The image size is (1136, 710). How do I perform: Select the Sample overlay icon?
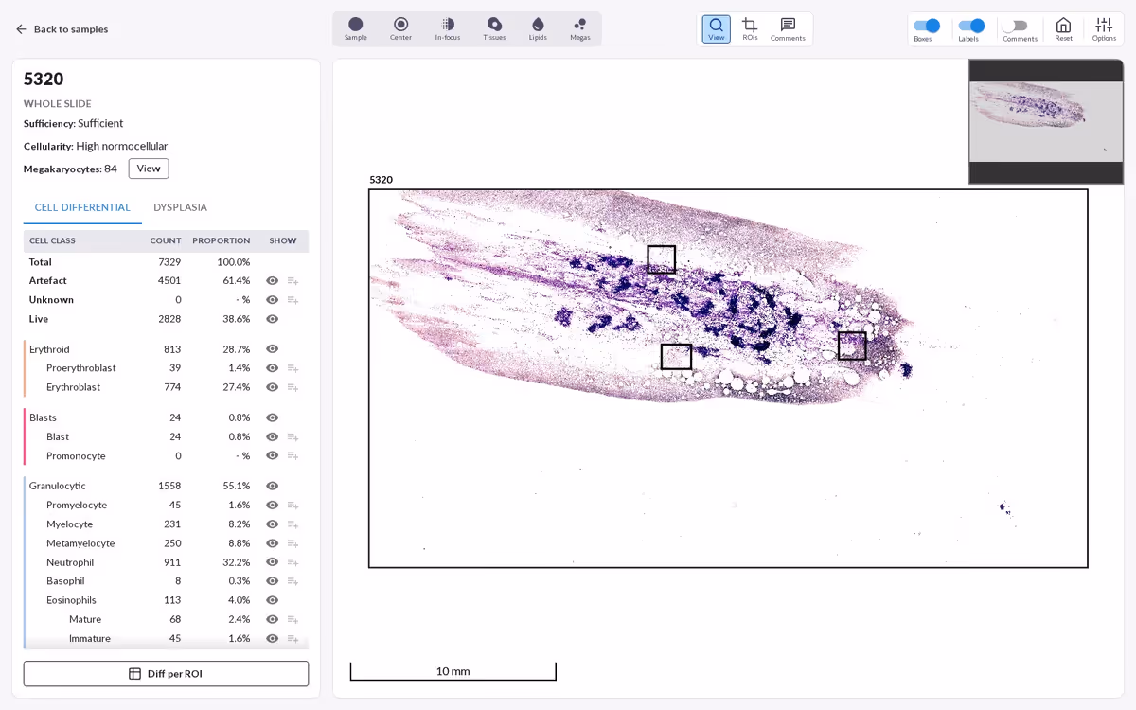tap(356, 28)
